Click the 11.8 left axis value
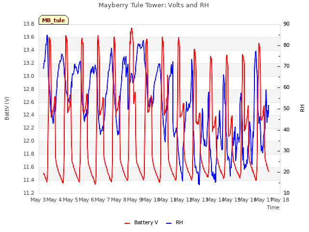Viewport: 309px width, 232px height. point(29,154)
